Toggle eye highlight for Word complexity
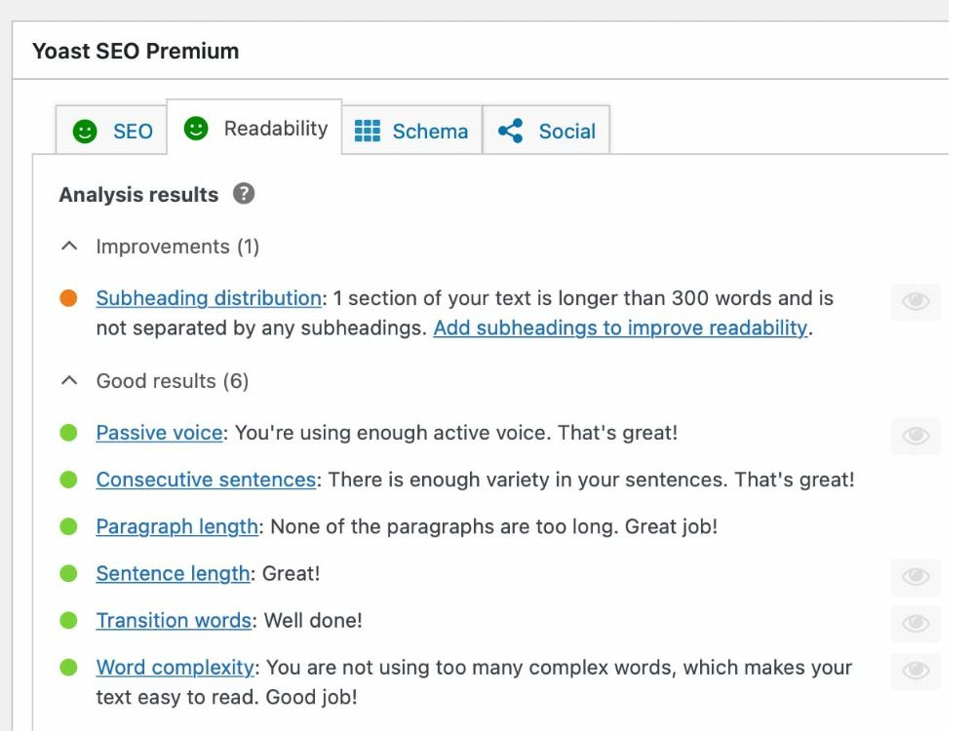This screenshot has width=975, height=731. tap(916, 671)
